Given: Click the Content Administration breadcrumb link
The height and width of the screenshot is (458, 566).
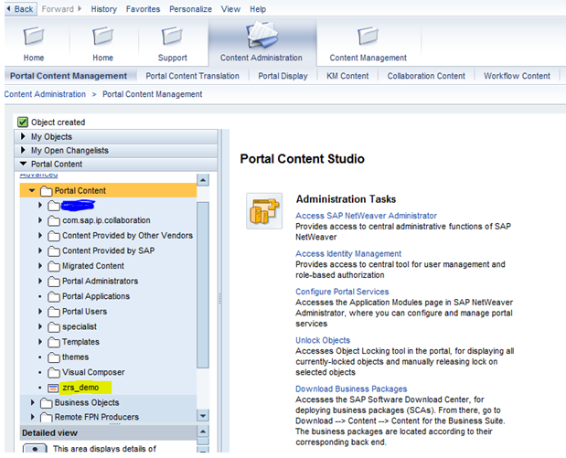Looking at the screenshot, I should [45, 94].
